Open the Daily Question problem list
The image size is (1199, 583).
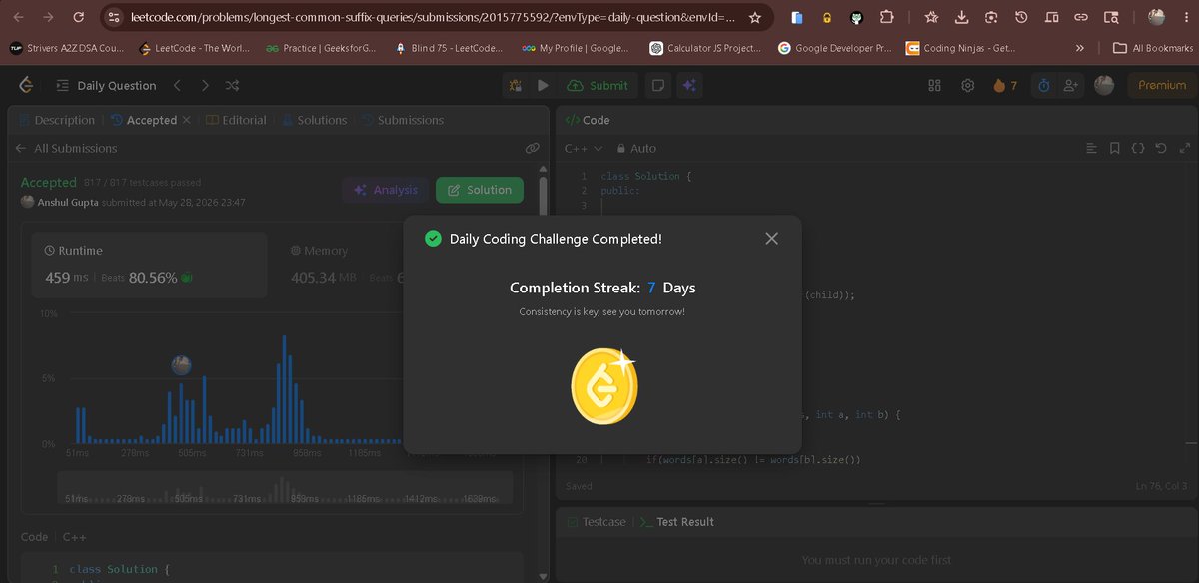pos(108,86)
